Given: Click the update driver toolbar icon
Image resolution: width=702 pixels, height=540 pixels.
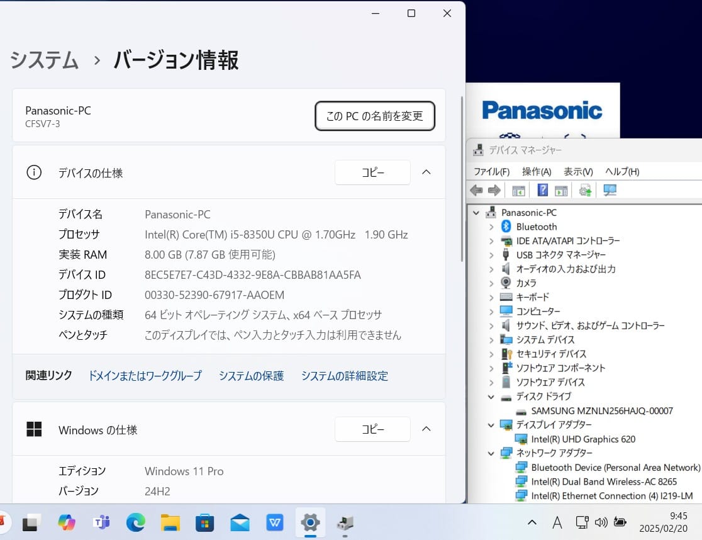Looking at the screenshot, I should pyautogui.click(x=585, y=190).
